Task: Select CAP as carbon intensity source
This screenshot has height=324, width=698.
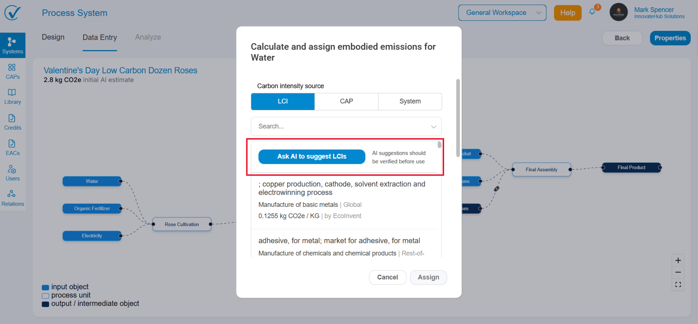Action: (x=346, y=101)
